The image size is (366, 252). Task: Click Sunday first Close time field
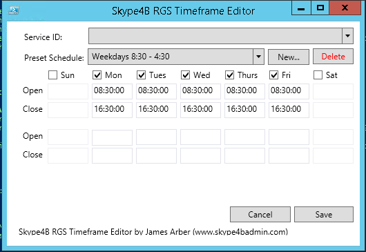coord(68,110)
